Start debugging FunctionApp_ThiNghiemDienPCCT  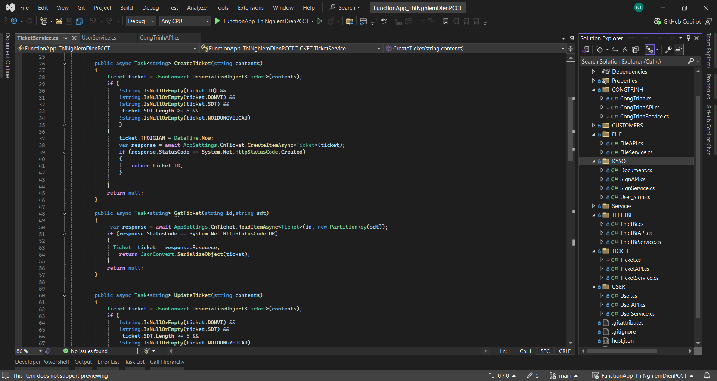(218, 21)
